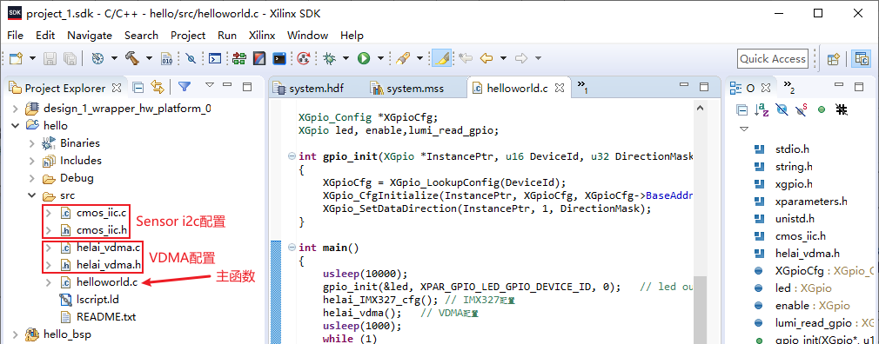The image size is (879, 344).
Task: Launch Debug with the bug icon
Action: [330, 58]
